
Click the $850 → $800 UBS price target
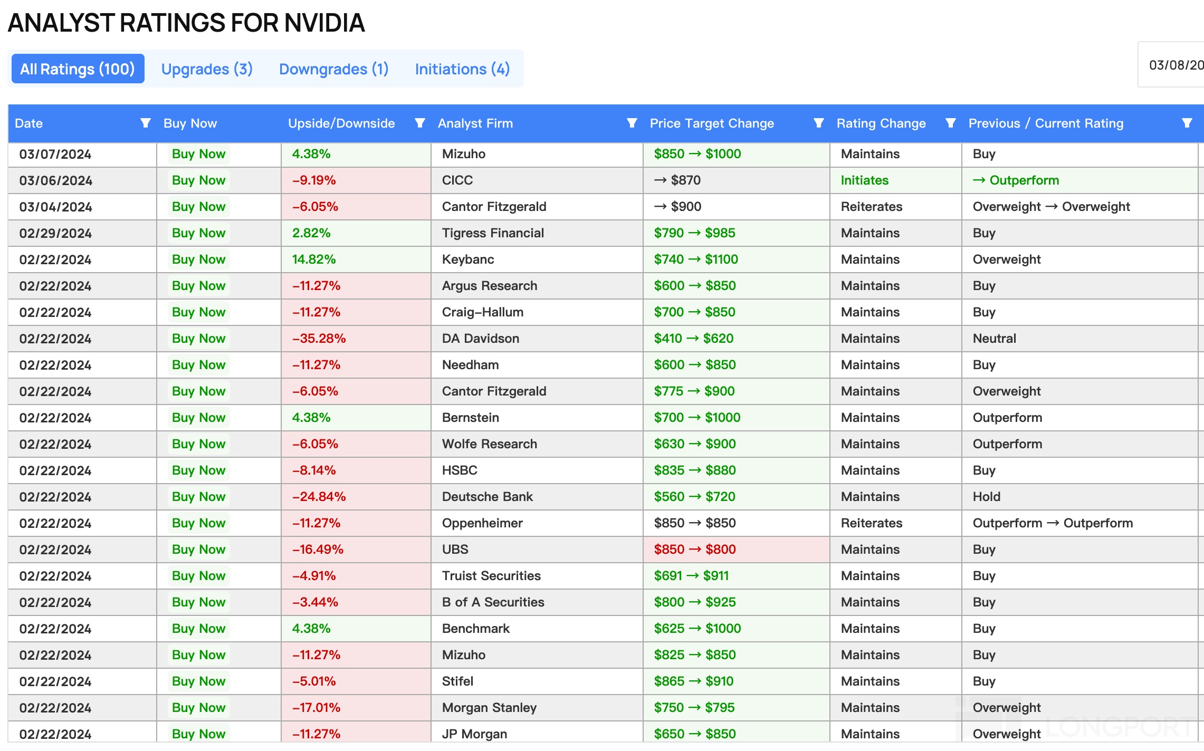click(694, 550)
